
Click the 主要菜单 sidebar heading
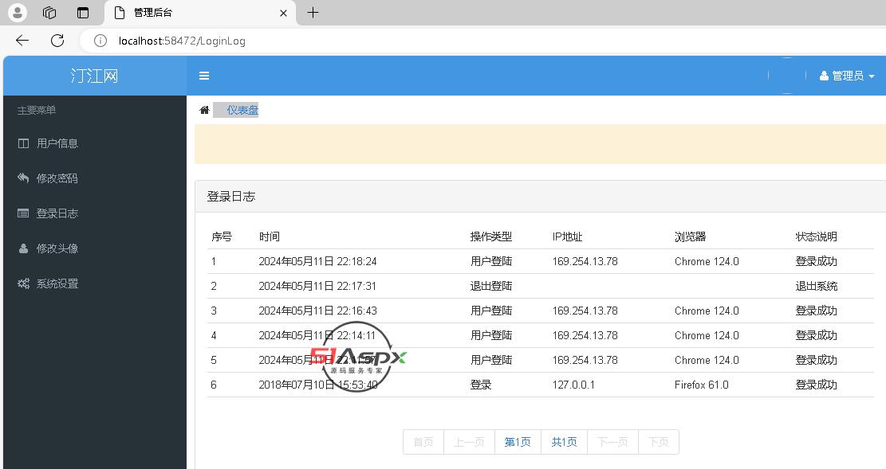(x=37, y=110)
